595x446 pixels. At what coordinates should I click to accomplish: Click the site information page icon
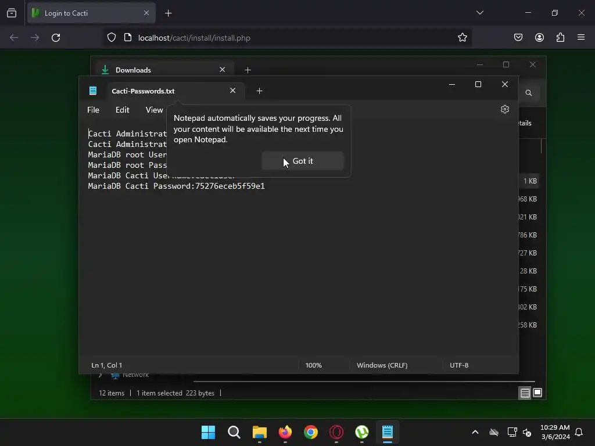127,38
